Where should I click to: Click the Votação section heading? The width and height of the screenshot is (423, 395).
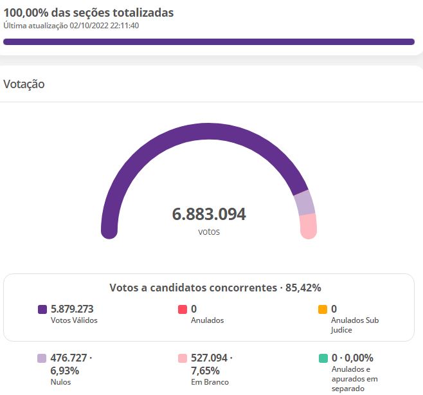tap(24, 84)
